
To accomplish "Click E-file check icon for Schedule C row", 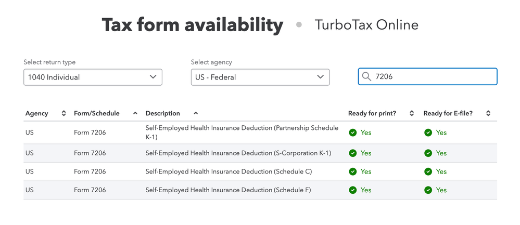I will 428,171.
